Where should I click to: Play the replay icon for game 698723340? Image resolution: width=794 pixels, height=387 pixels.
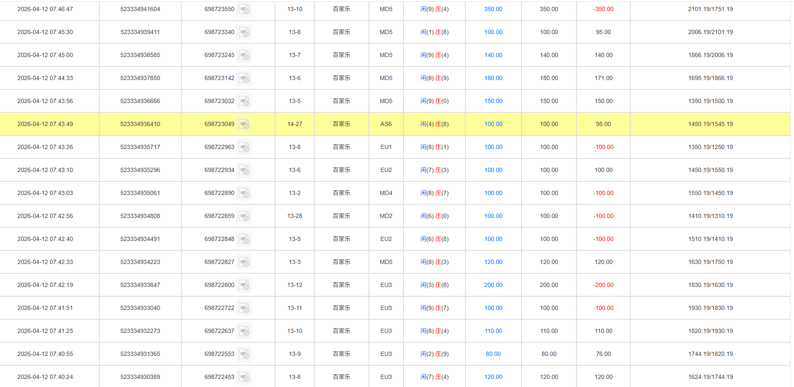[244, 32]
